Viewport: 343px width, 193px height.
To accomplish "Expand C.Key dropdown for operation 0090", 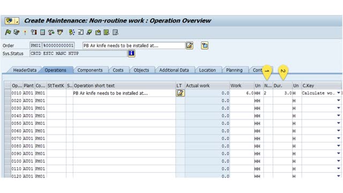I will tap(338, 153).
